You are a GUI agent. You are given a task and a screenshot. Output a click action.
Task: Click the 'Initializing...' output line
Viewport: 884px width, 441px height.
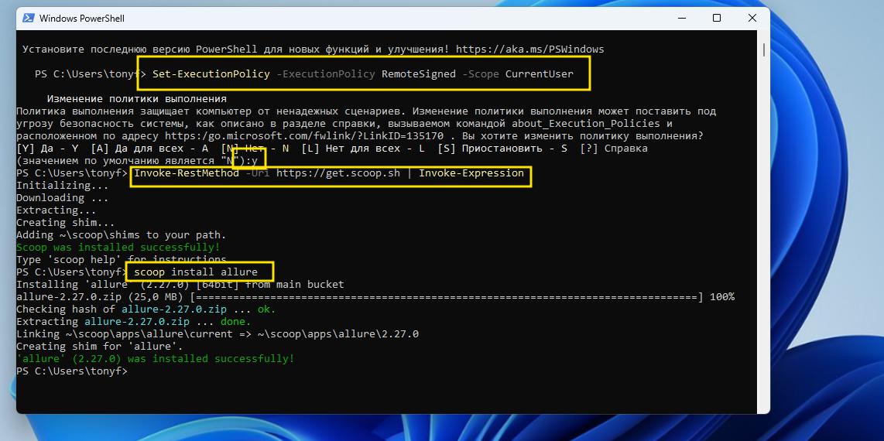click(x=63, y=186)
